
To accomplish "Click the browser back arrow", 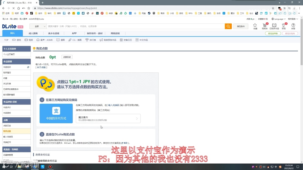I will pyautogui.click(x=3, y=8).
